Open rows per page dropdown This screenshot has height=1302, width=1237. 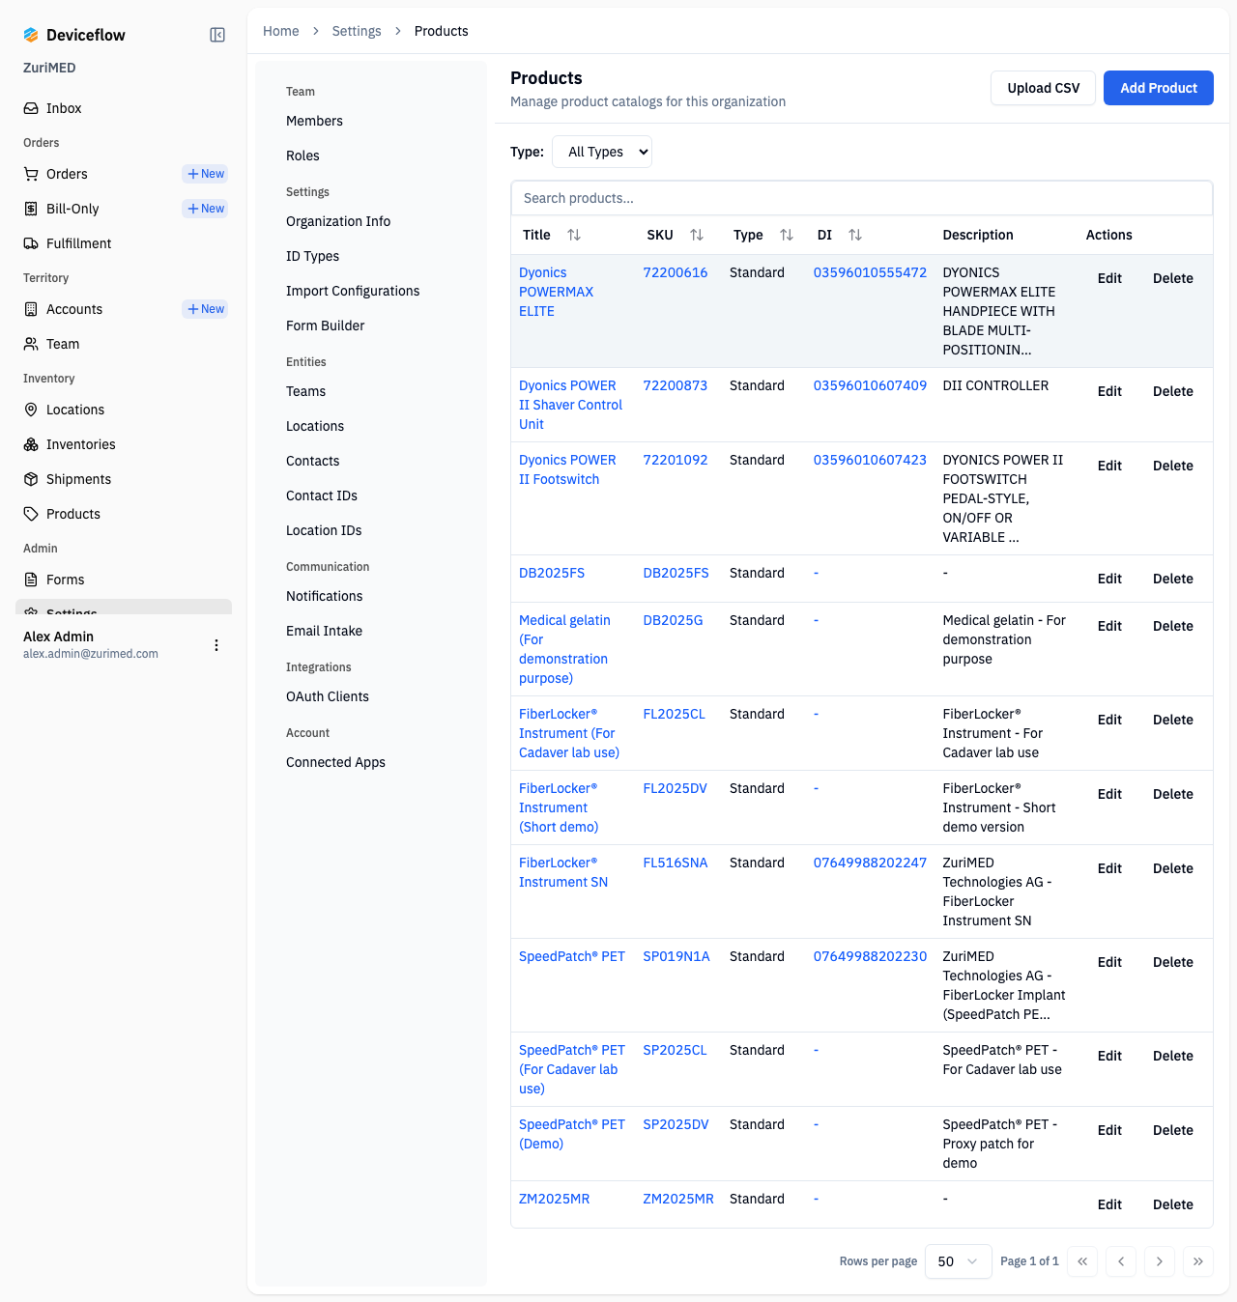click(x=958, y=1261)
